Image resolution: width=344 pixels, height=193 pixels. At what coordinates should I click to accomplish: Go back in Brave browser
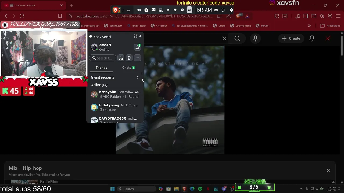point(6,16)
